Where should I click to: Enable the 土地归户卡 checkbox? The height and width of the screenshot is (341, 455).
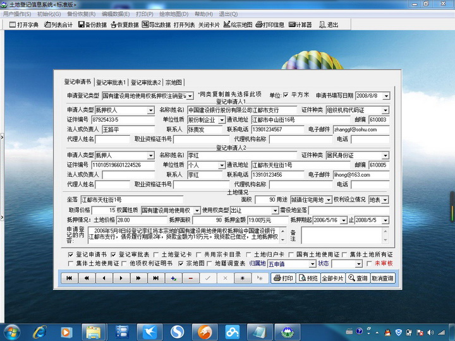click(248, 254)
